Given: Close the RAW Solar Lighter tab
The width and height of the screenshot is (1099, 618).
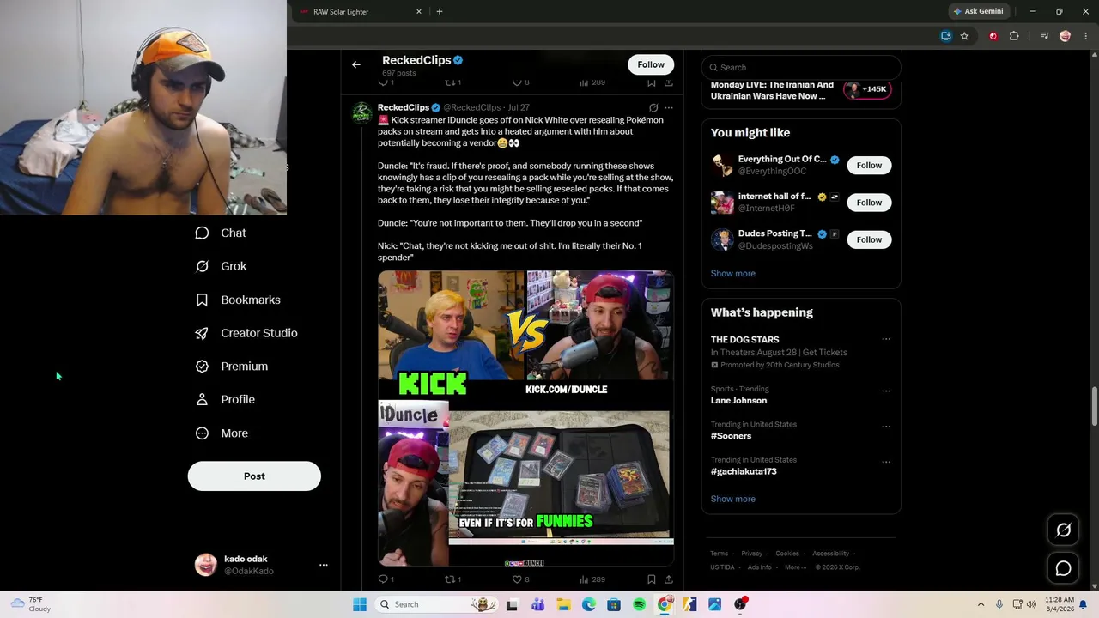Looking at the screenshot, I should pos(419,12).
